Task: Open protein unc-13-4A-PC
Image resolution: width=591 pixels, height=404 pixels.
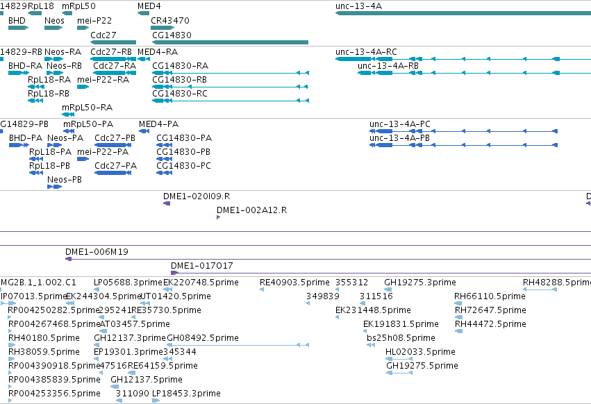Action: pos(464,131)
